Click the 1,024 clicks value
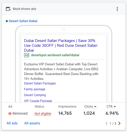This screenshot has height=132, width=127. coord(89,113)
